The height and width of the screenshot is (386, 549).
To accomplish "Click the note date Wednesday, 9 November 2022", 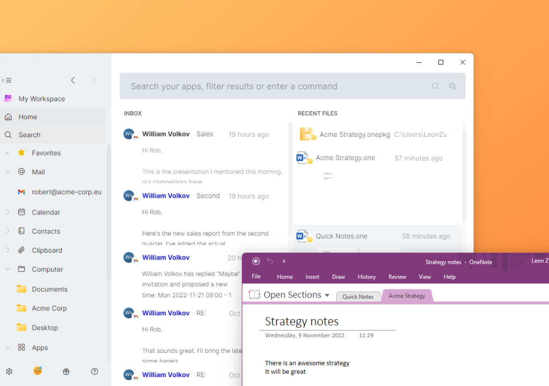I will 305,335.
